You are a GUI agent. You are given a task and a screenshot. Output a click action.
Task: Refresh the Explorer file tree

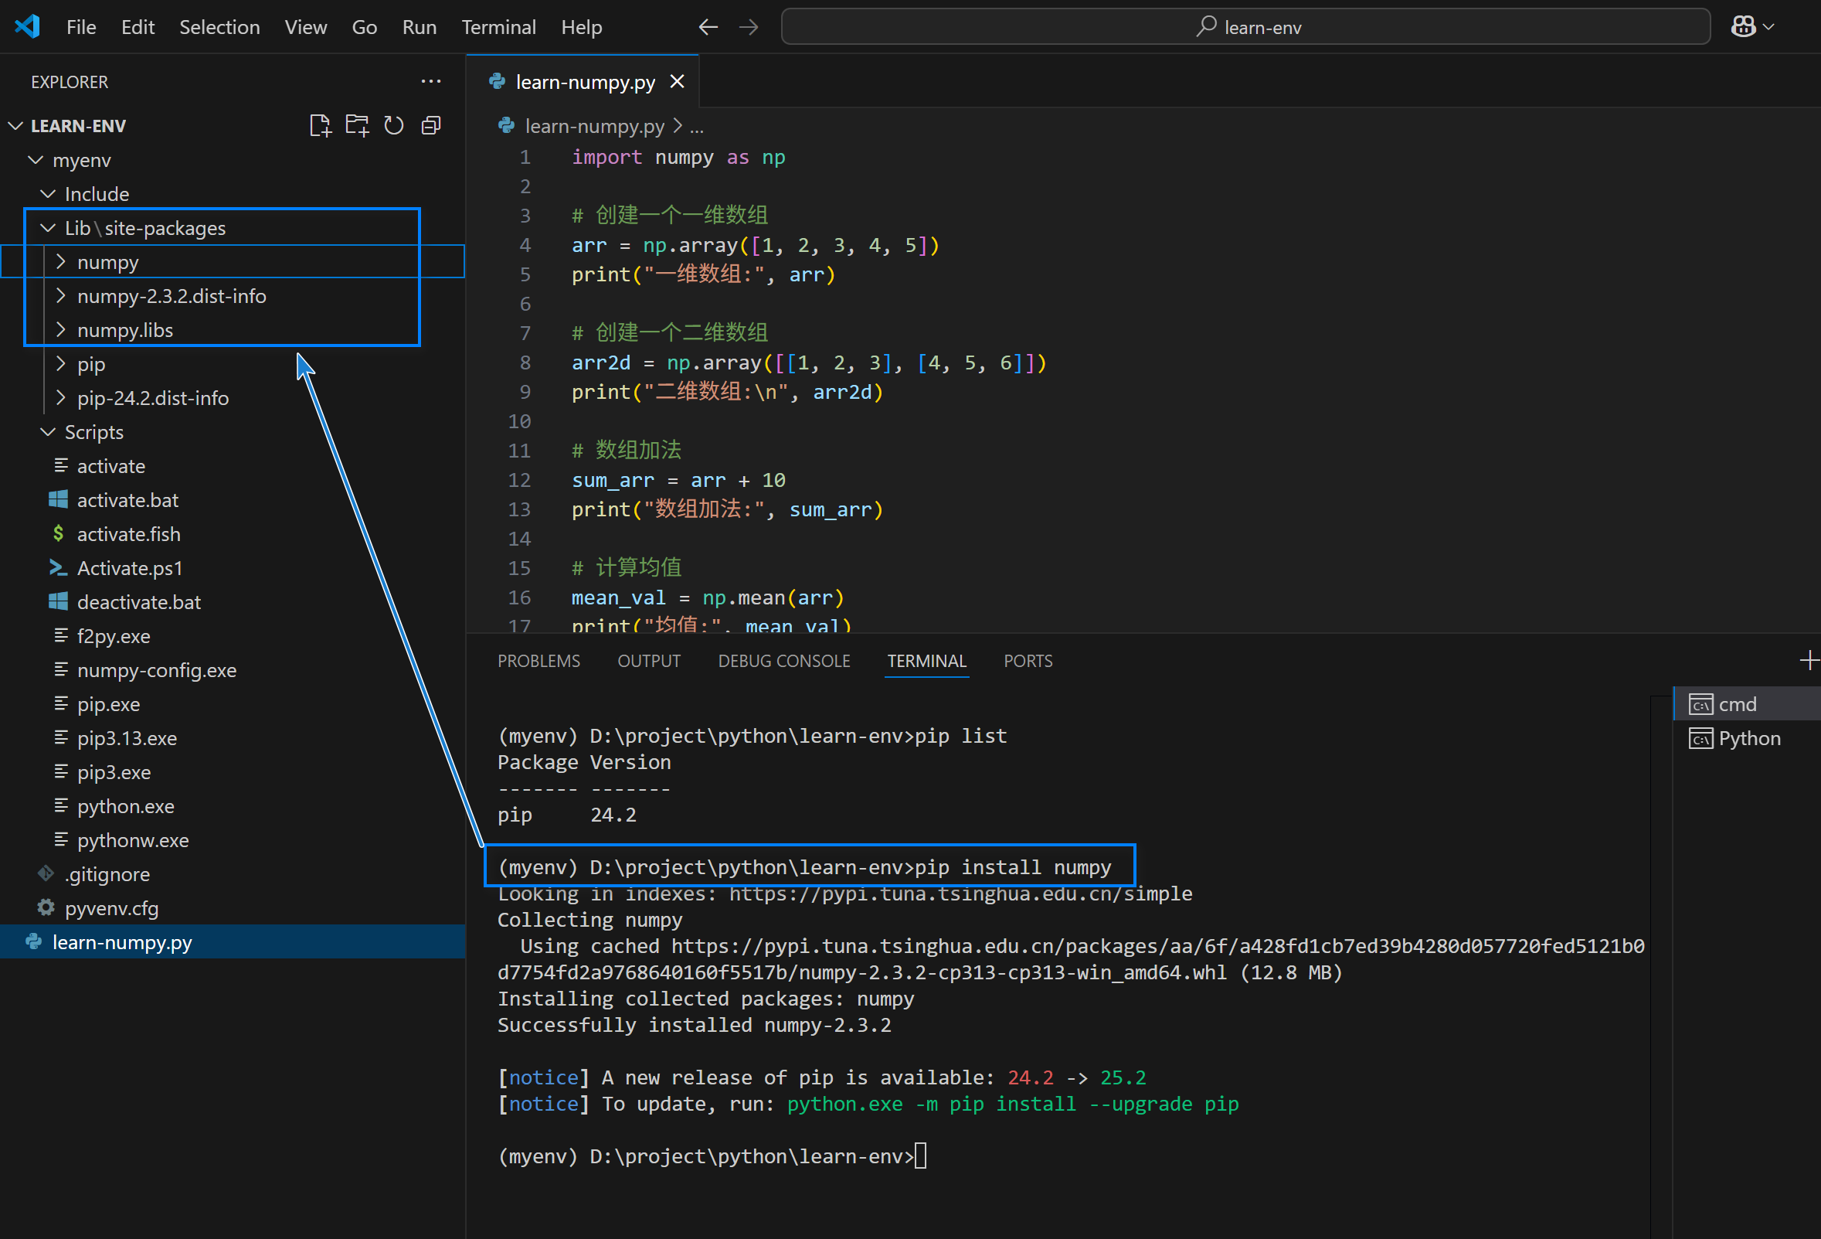(x=394, y=125)
